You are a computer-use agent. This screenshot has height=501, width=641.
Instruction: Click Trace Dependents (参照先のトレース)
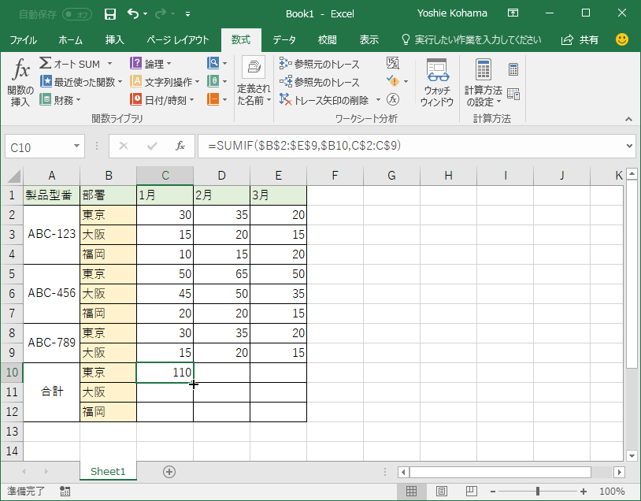click(319, 82)
